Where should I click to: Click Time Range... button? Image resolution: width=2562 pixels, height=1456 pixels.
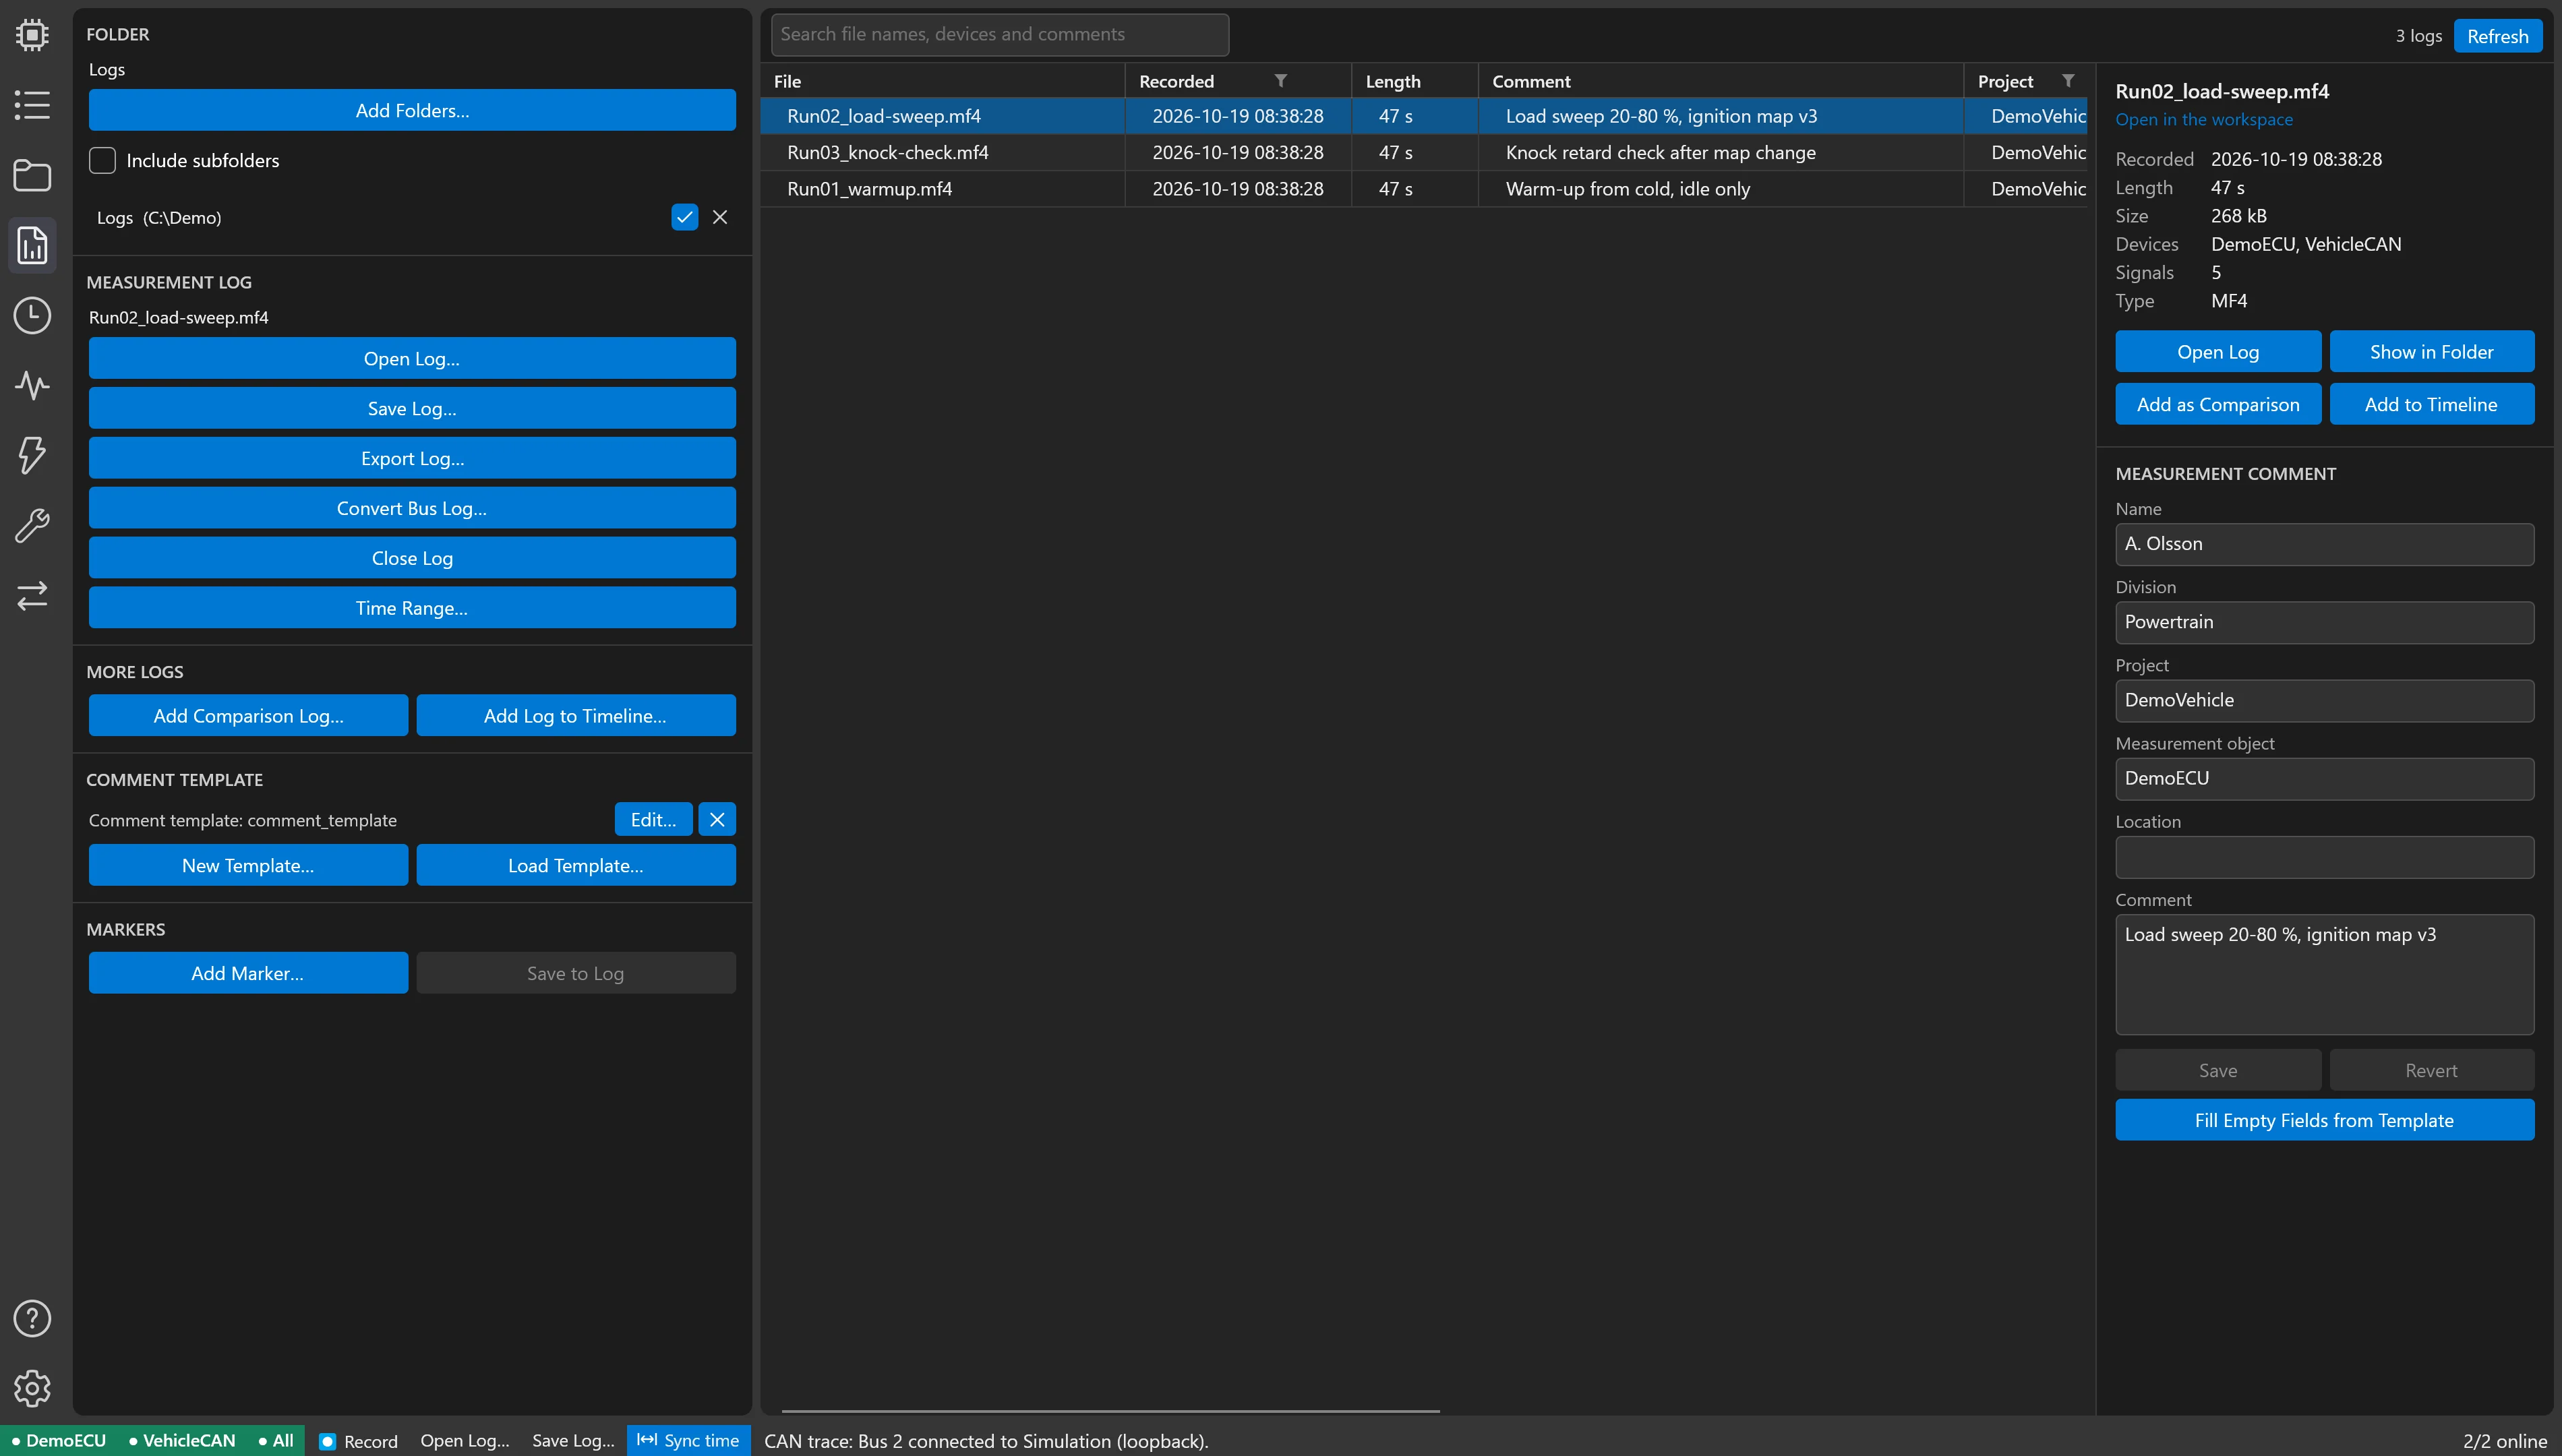(x=412, y=608)
